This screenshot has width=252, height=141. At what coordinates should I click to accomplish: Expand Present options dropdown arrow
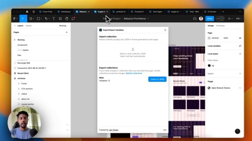pyautogui.click(x=232, y=19)
